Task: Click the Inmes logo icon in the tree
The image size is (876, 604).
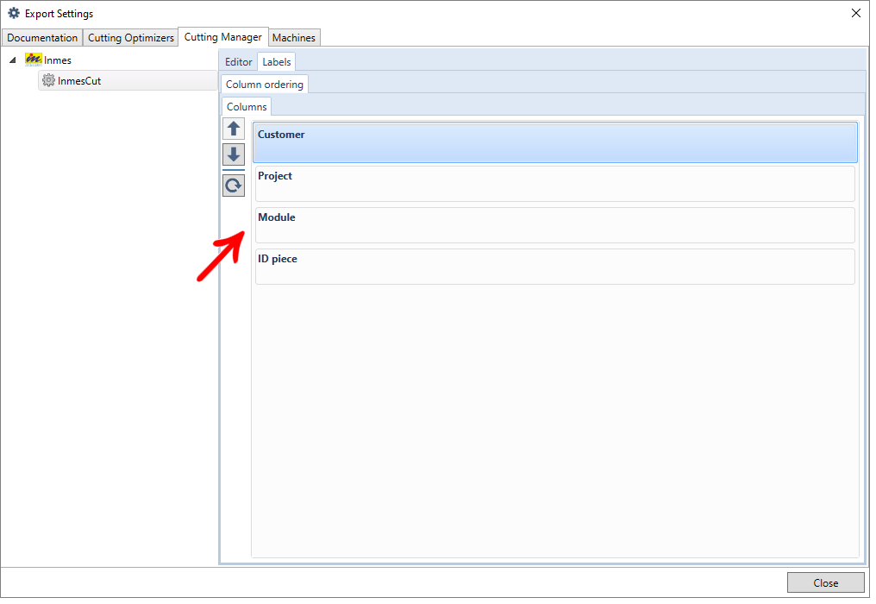Action: tap(34, 60)
